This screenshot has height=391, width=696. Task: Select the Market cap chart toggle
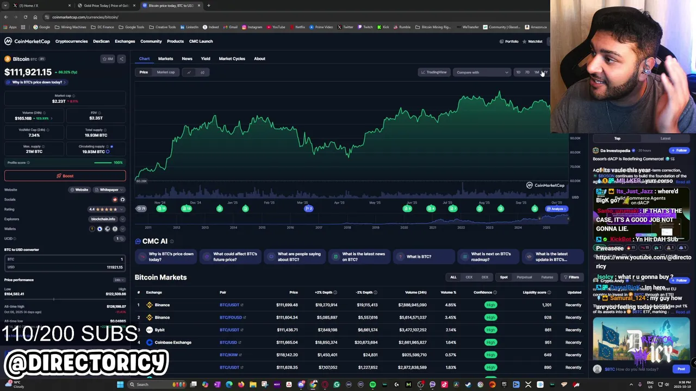point(166,72)
